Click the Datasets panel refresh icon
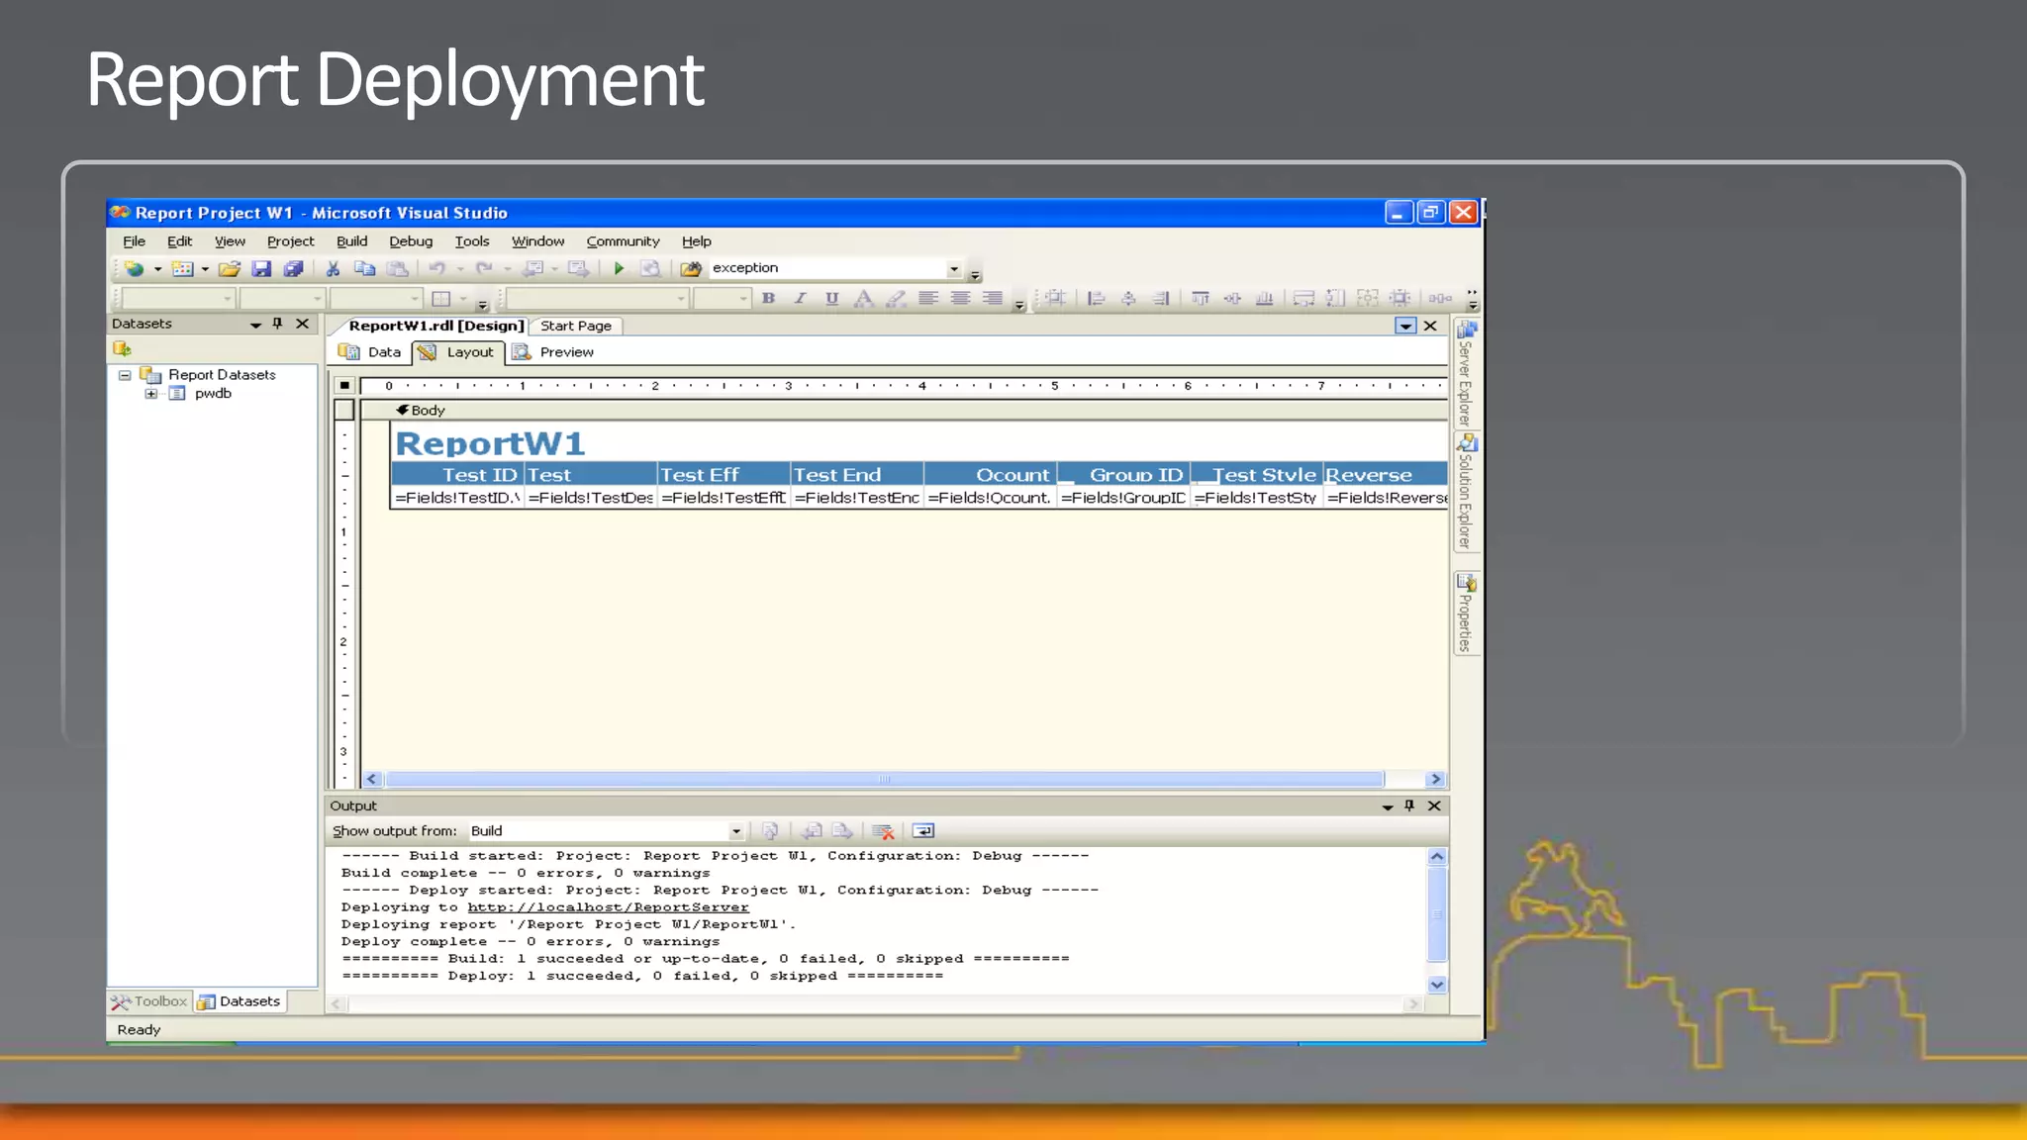 122,348
